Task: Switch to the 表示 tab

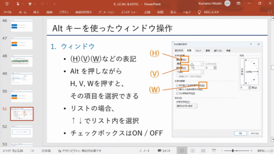Action: tap(173, 12)
